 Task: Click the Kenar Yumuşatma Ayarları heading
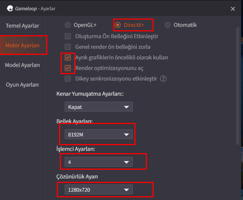(x=90, y=94)
